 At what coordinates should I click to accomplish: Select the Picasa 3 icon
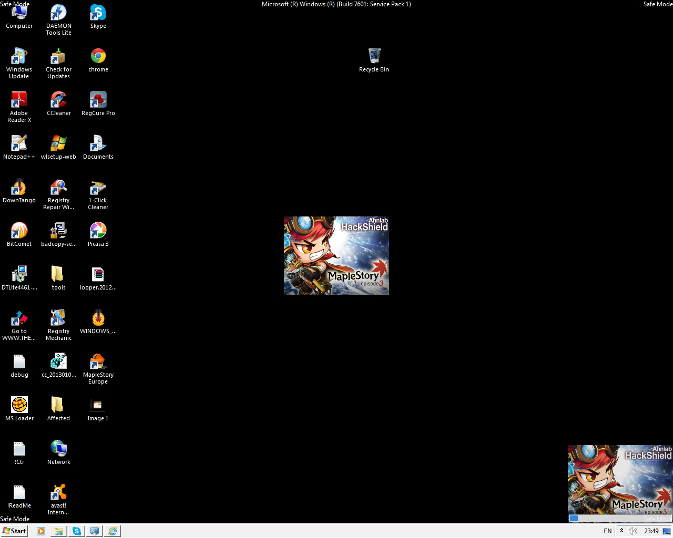(98, 234)
